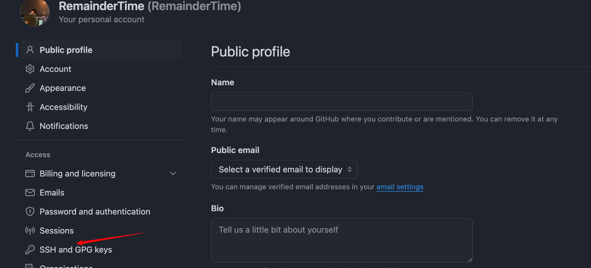
Task: Click the key icon for SSH keys
Action: point(30,250)
